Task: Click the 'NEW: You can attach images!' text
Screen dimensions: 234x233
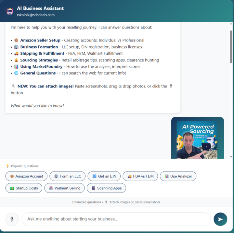Action: (x=45, y=86)
